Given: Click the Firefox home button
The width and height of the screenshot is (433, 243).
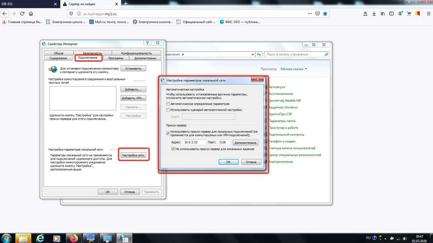Looking at the screenshot, I should coord(30,14).
